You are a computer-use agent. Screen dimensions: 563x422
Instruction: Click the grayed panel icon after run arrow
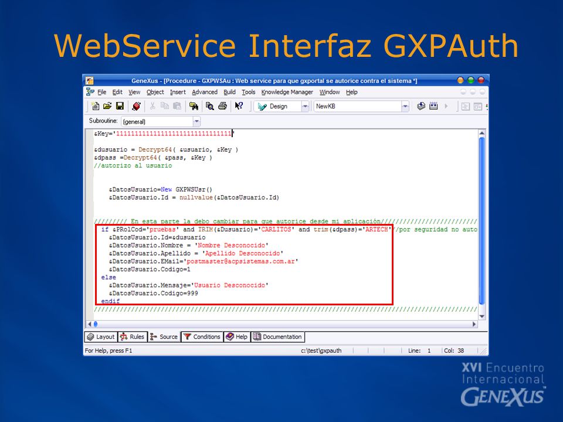(465, 106)
